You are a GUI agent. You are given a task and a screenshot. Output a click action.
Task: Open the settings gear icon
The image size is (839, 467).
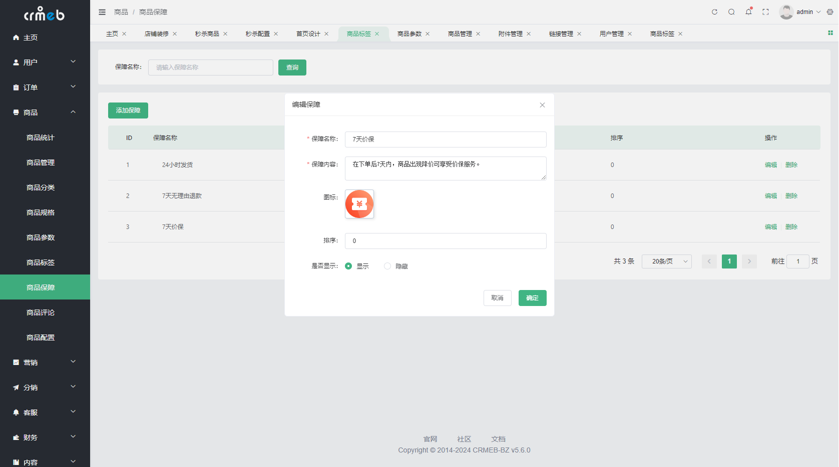(830, 11)
